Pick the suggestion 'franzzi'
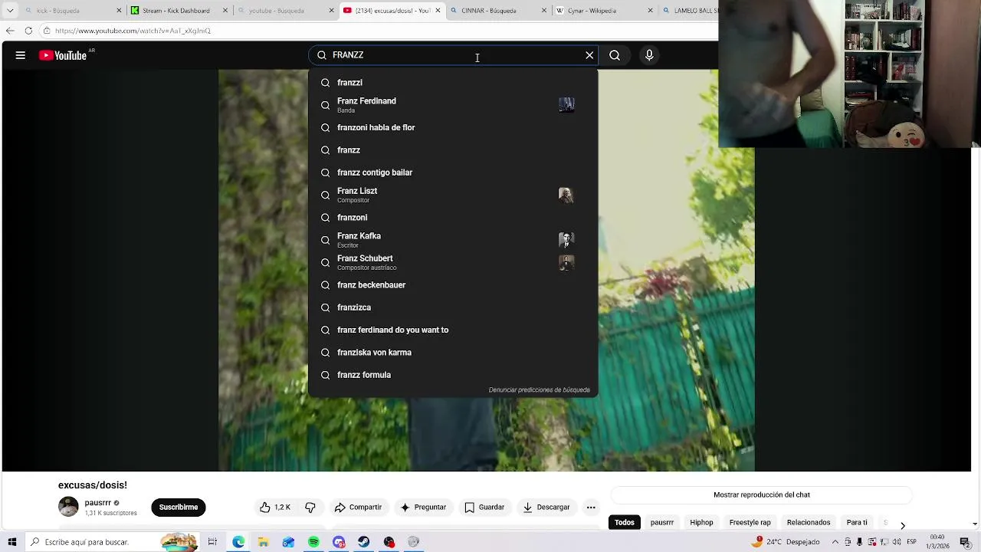The width and height of the screenshot is (981, 552). (x=453, y=83)
